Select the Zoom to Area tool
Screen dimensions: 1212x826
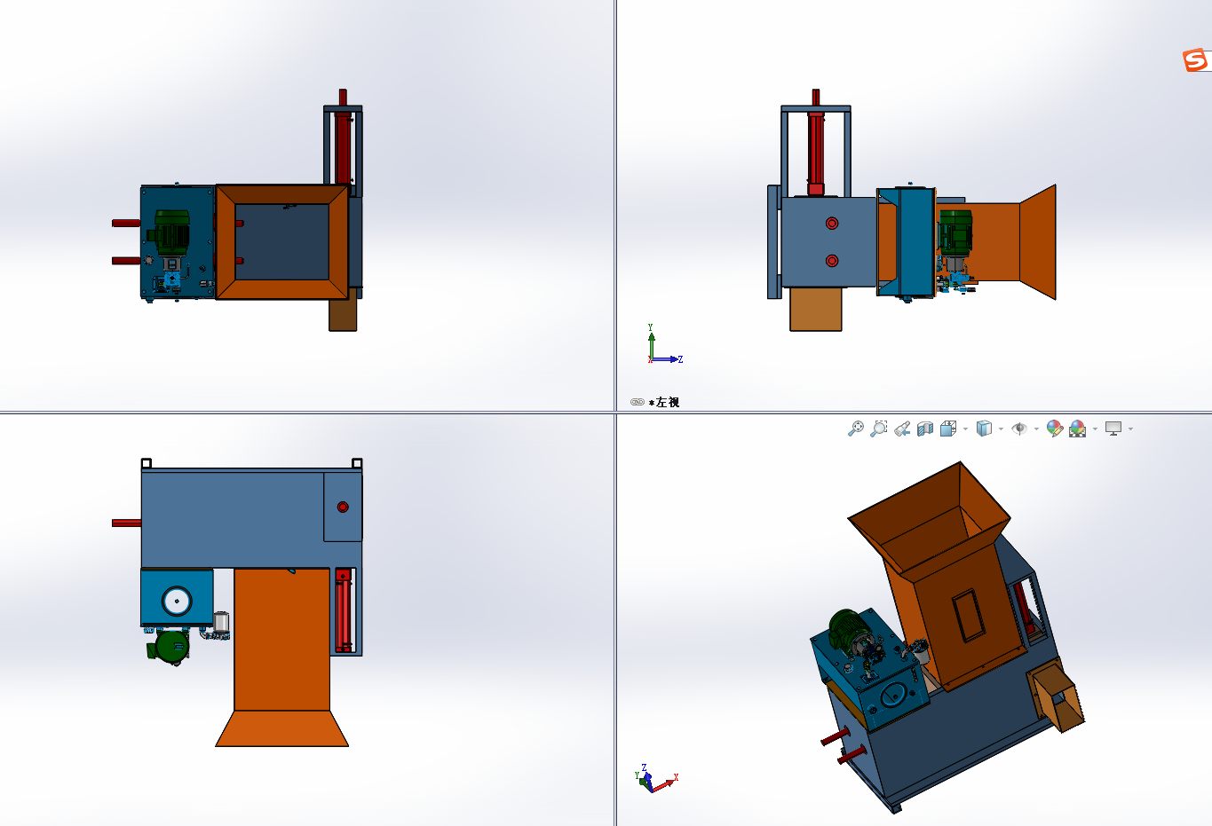pos(879,429)
